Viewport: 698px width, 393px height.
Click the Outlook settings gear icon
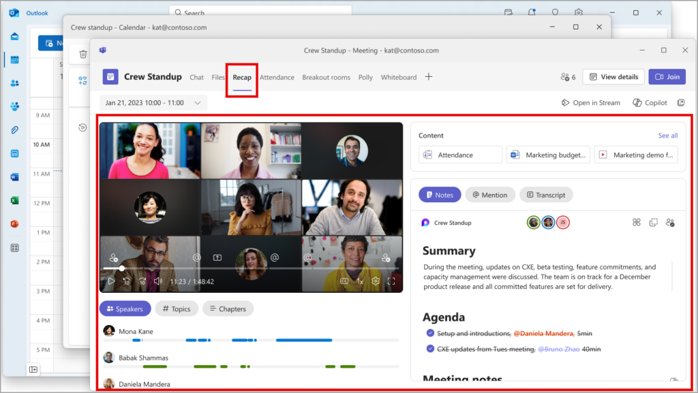coord(578,12)
